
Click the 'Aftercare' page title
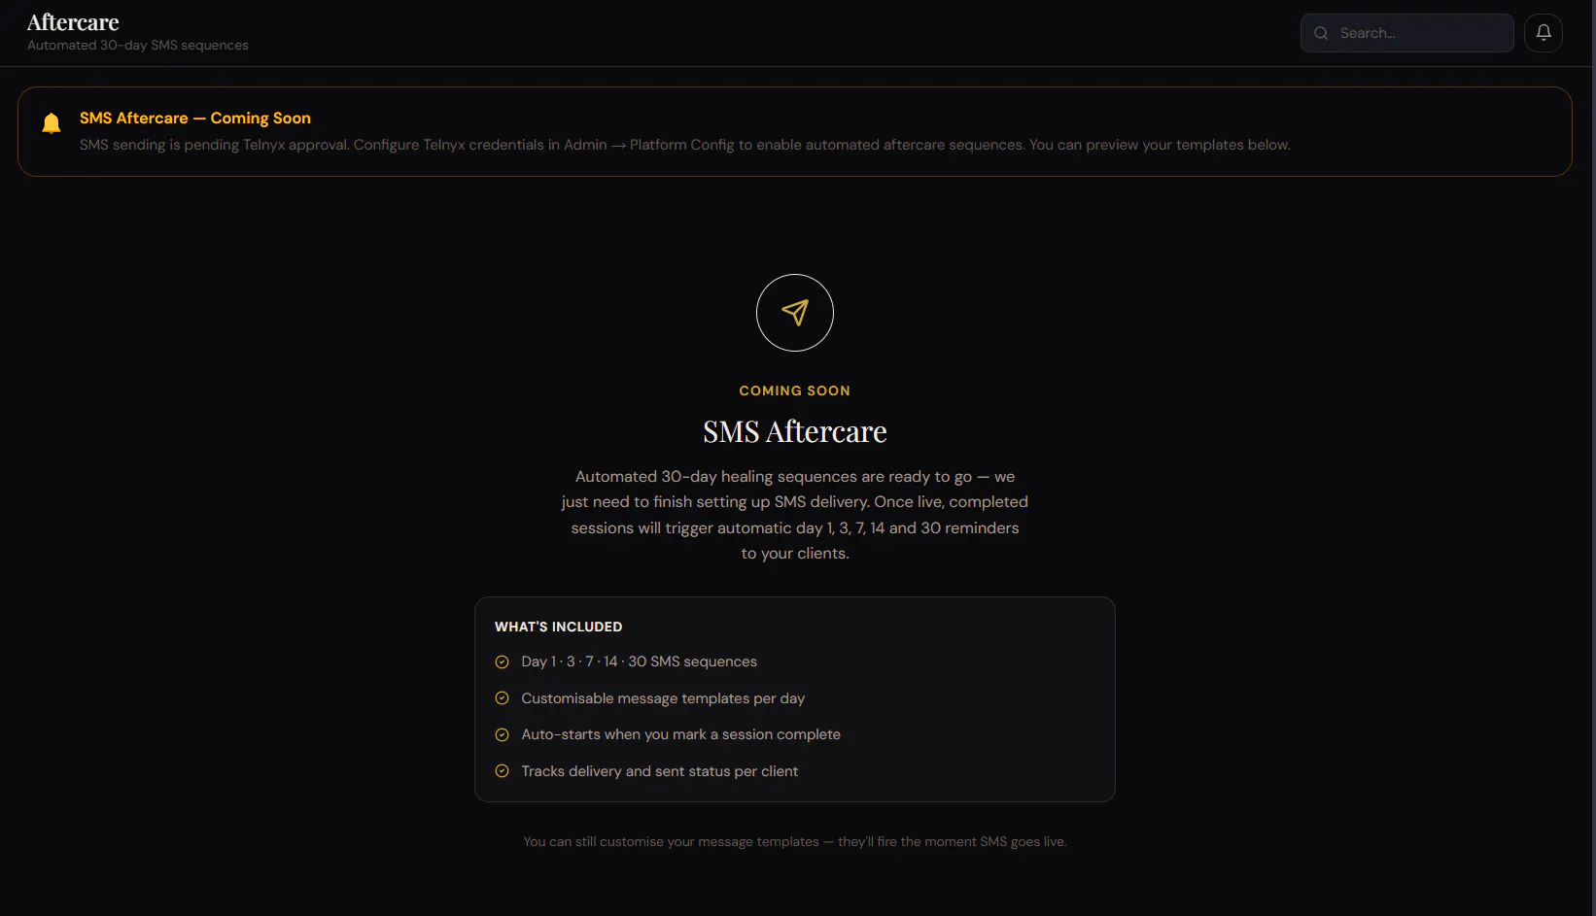(73, 22)
